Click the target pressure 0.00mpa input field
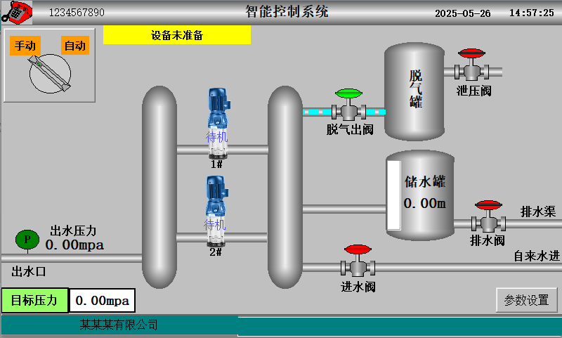This screenshot has width=562, height=338. tap(102, 301)
